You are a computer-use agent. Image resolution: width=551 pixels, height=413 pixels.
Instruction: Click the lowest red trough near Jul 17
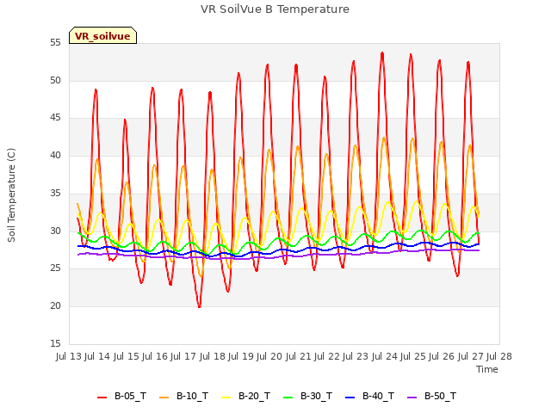click(199, 306)
